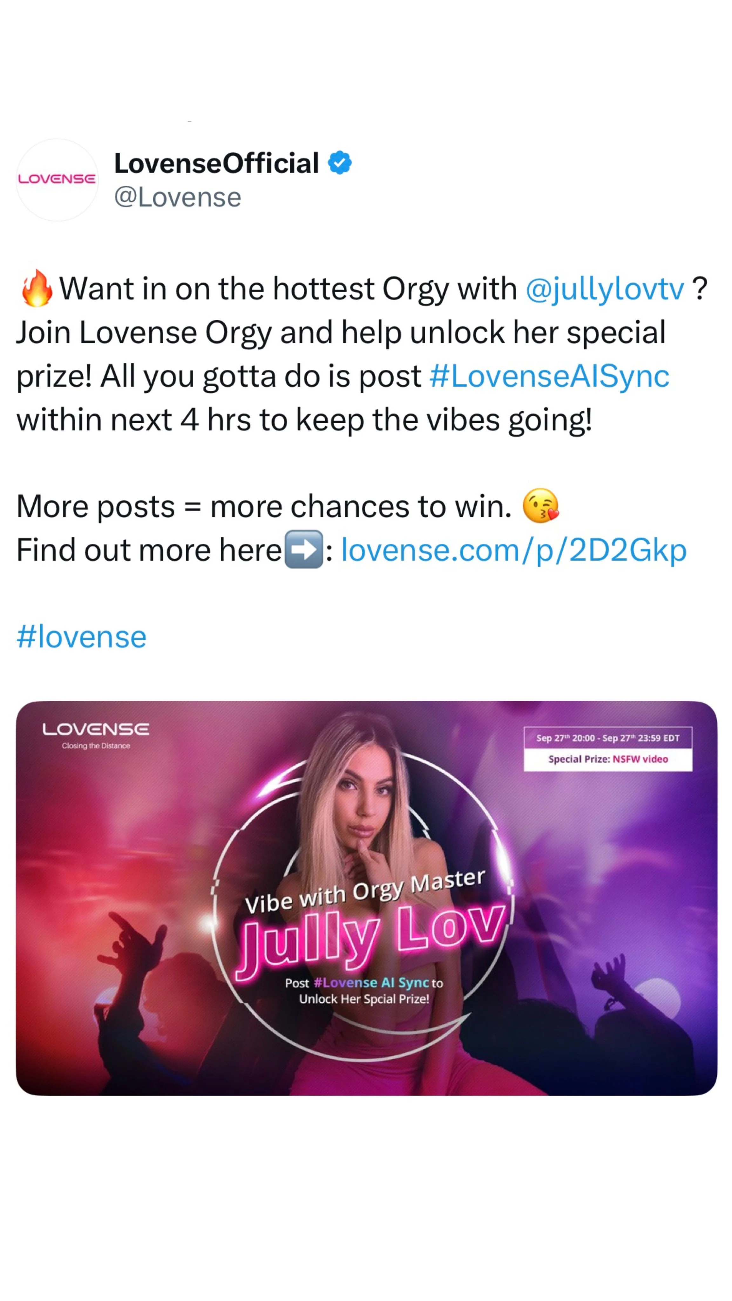Select the Special Prize NSFW video label

click(608, 759)
